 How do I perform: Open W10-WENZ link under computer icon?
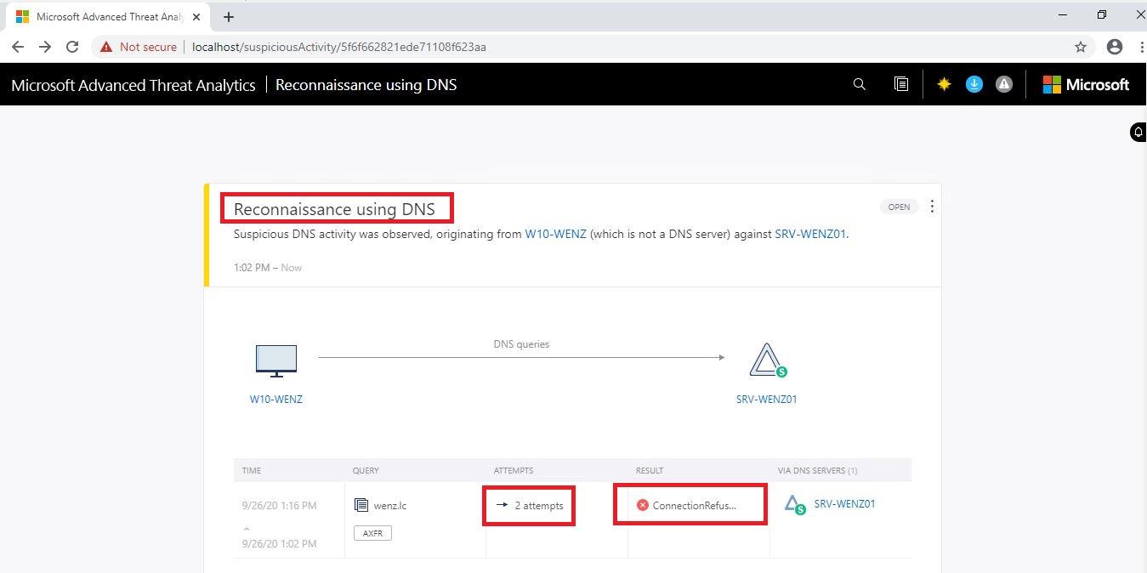tap(276, 399)
